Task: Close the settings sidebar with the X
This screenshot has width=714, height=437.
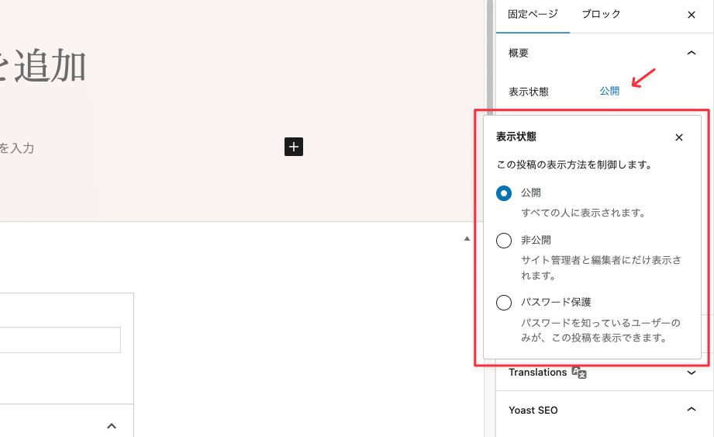Action: 692,15
